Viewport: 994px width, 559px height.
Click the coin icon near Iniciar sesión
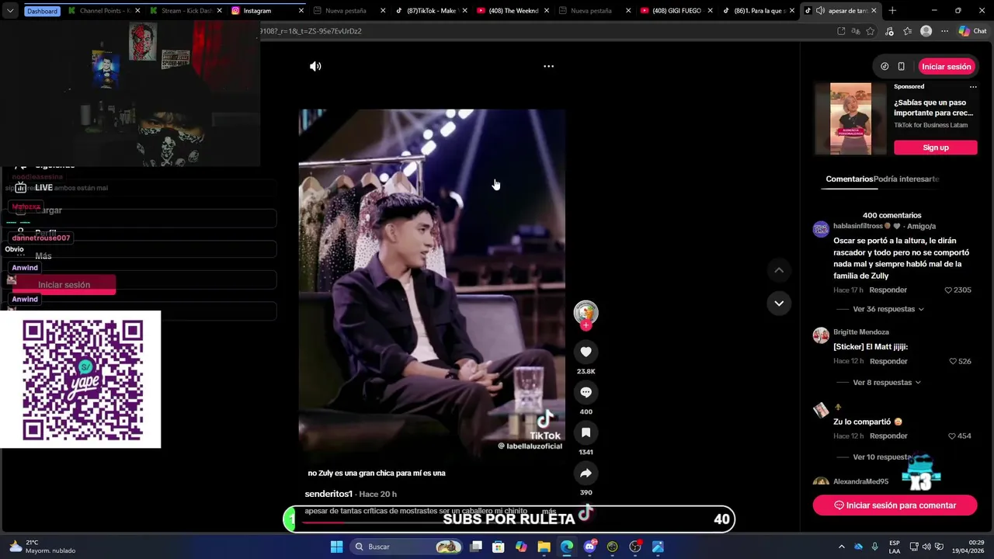pos(885,67)
